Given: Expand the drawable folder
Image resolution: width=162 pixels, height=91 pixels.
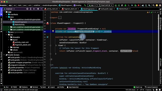Looking at the screenshot, I should (9, 37).
